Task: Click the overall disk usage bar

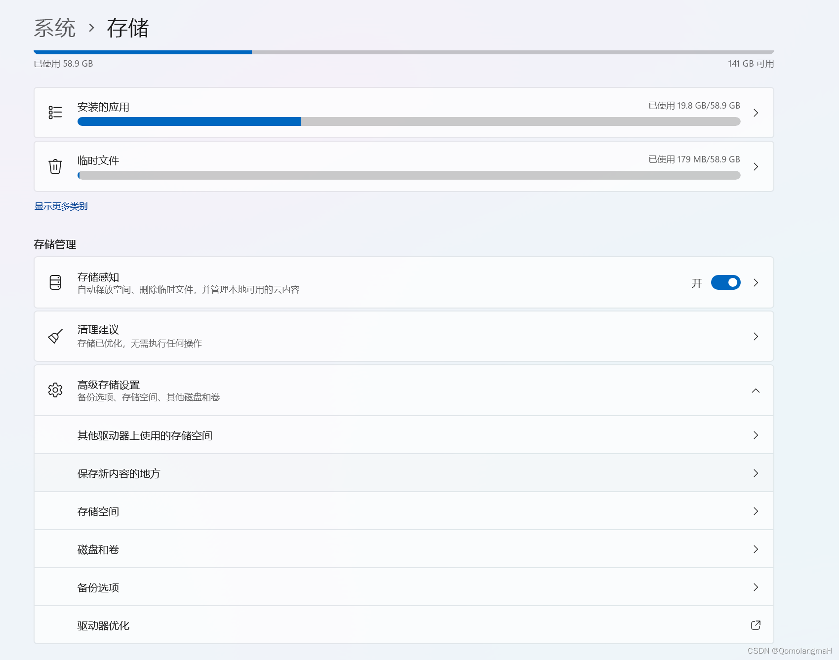Action: click(403, 52)
